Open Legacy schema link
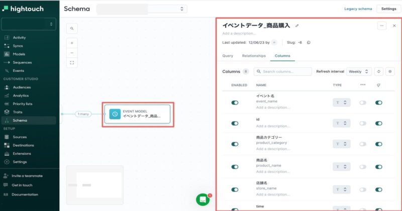 coord(358,9)
